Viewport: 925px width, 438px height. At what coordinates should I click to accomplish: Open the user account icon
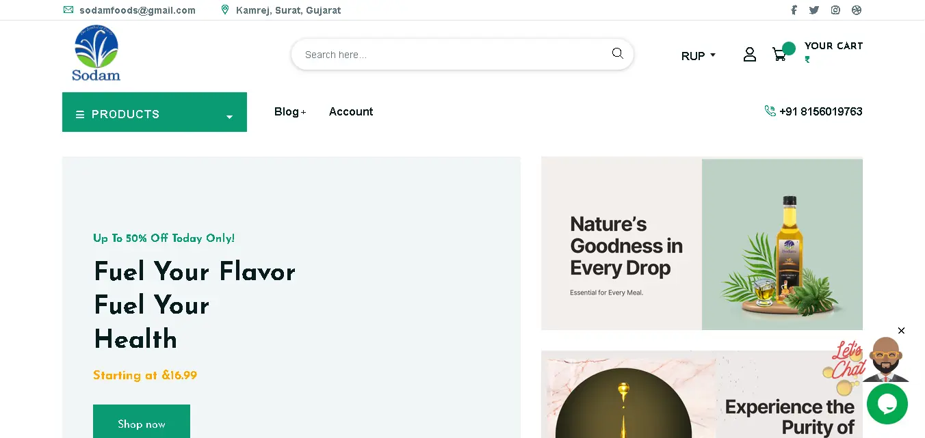(x=750, y=55)
